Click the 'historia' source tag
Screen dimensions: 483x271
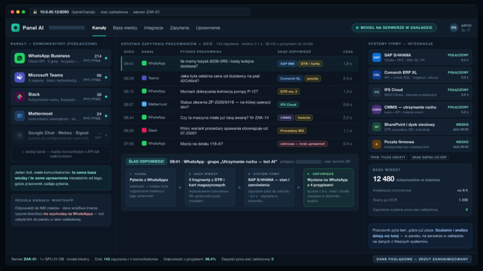(x=304, y=118)
